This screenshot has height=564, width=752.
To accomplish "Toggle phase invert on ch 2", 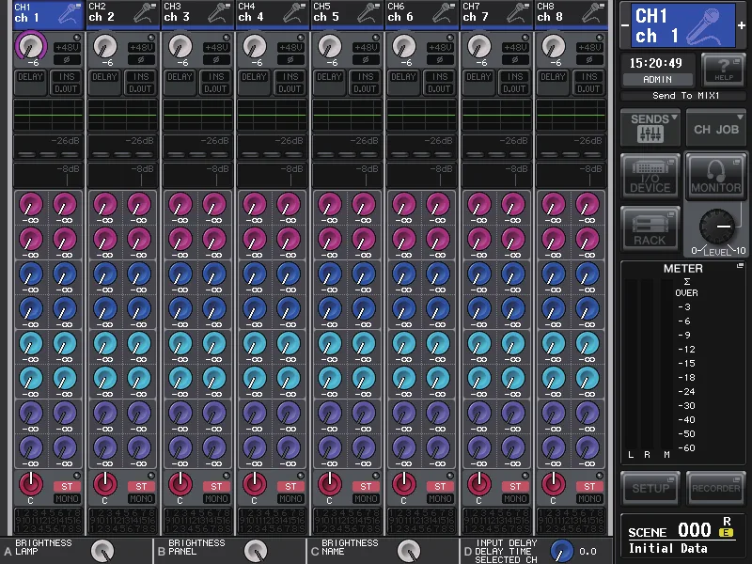I will pyautogui.click(x=141, y=60).
